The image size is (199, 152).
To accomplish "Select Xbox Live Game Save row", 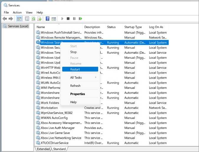I will tap(102, 133).
